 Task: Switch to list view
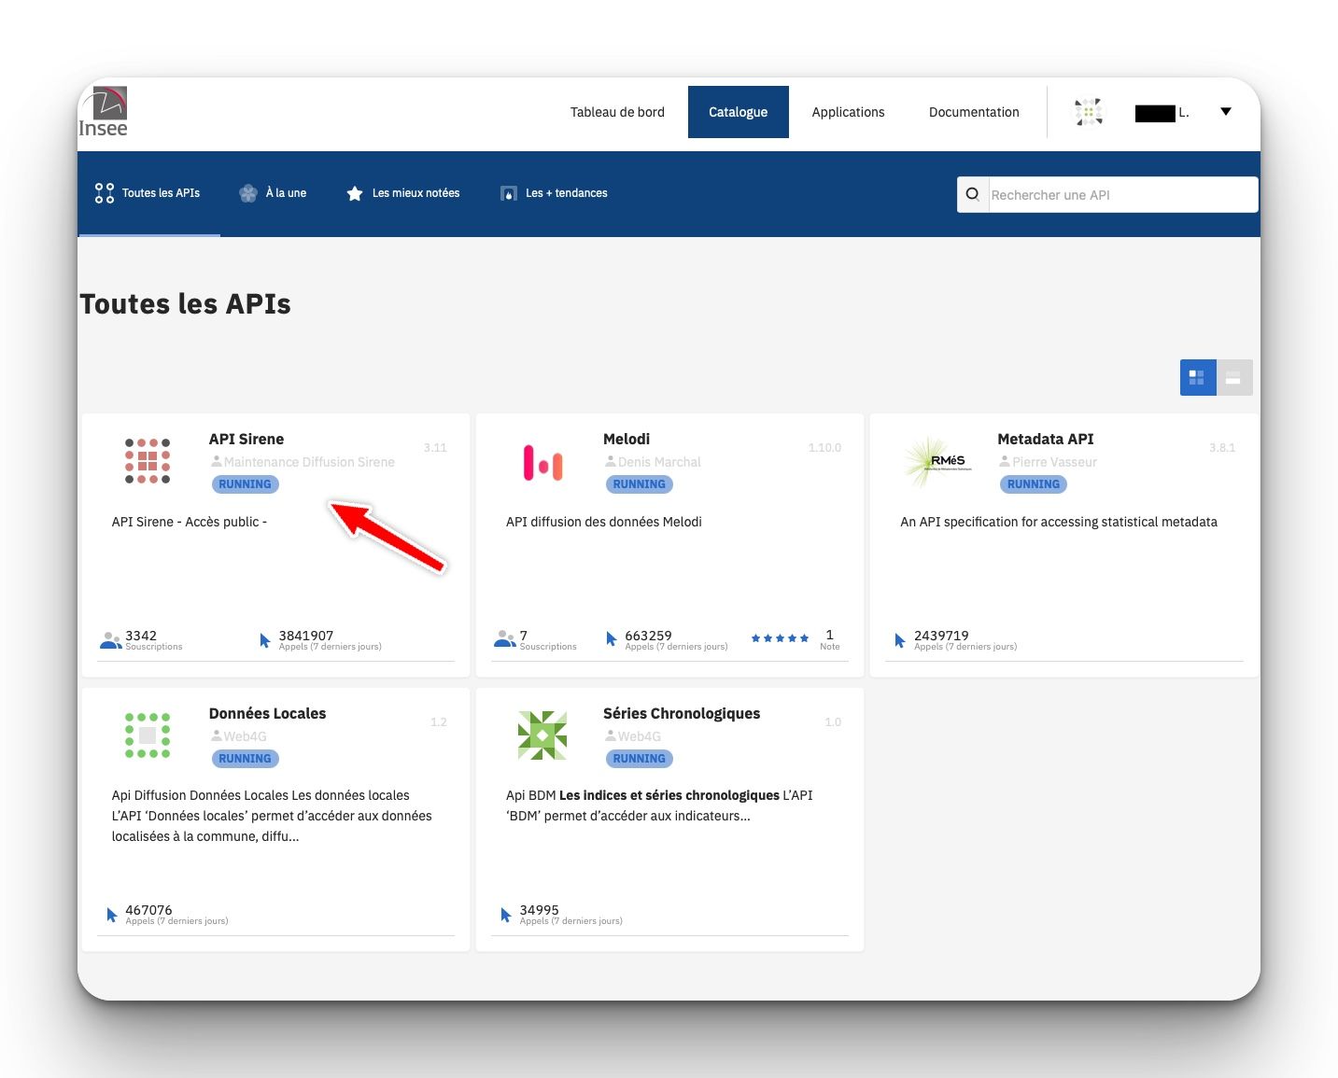[x=1234, y=377]
